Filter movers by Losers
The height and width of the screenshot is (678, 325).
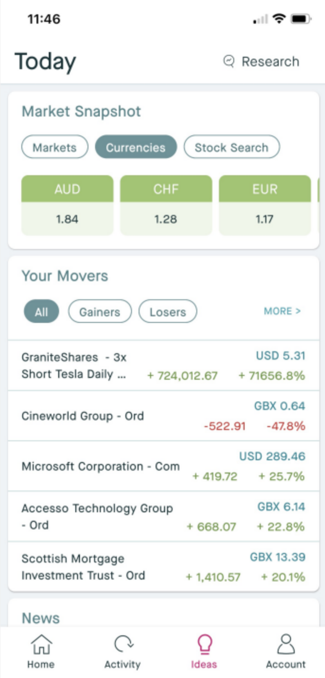click(x=167, y=312)
